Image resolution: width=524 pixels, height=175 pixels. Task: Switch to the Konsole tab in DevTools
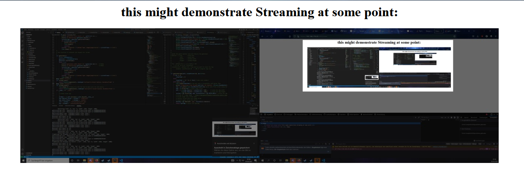tap(278, 114)
